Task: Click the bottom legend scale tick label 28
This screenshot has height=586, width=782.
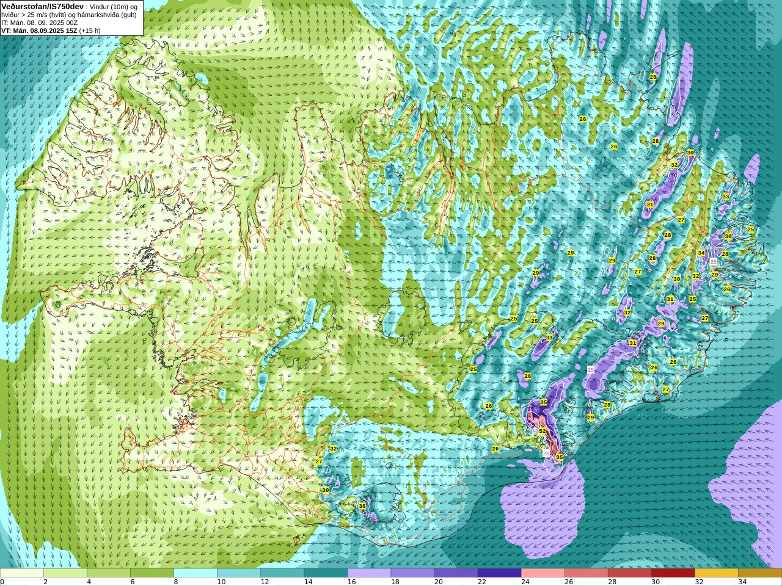Action: click(612, 582)
